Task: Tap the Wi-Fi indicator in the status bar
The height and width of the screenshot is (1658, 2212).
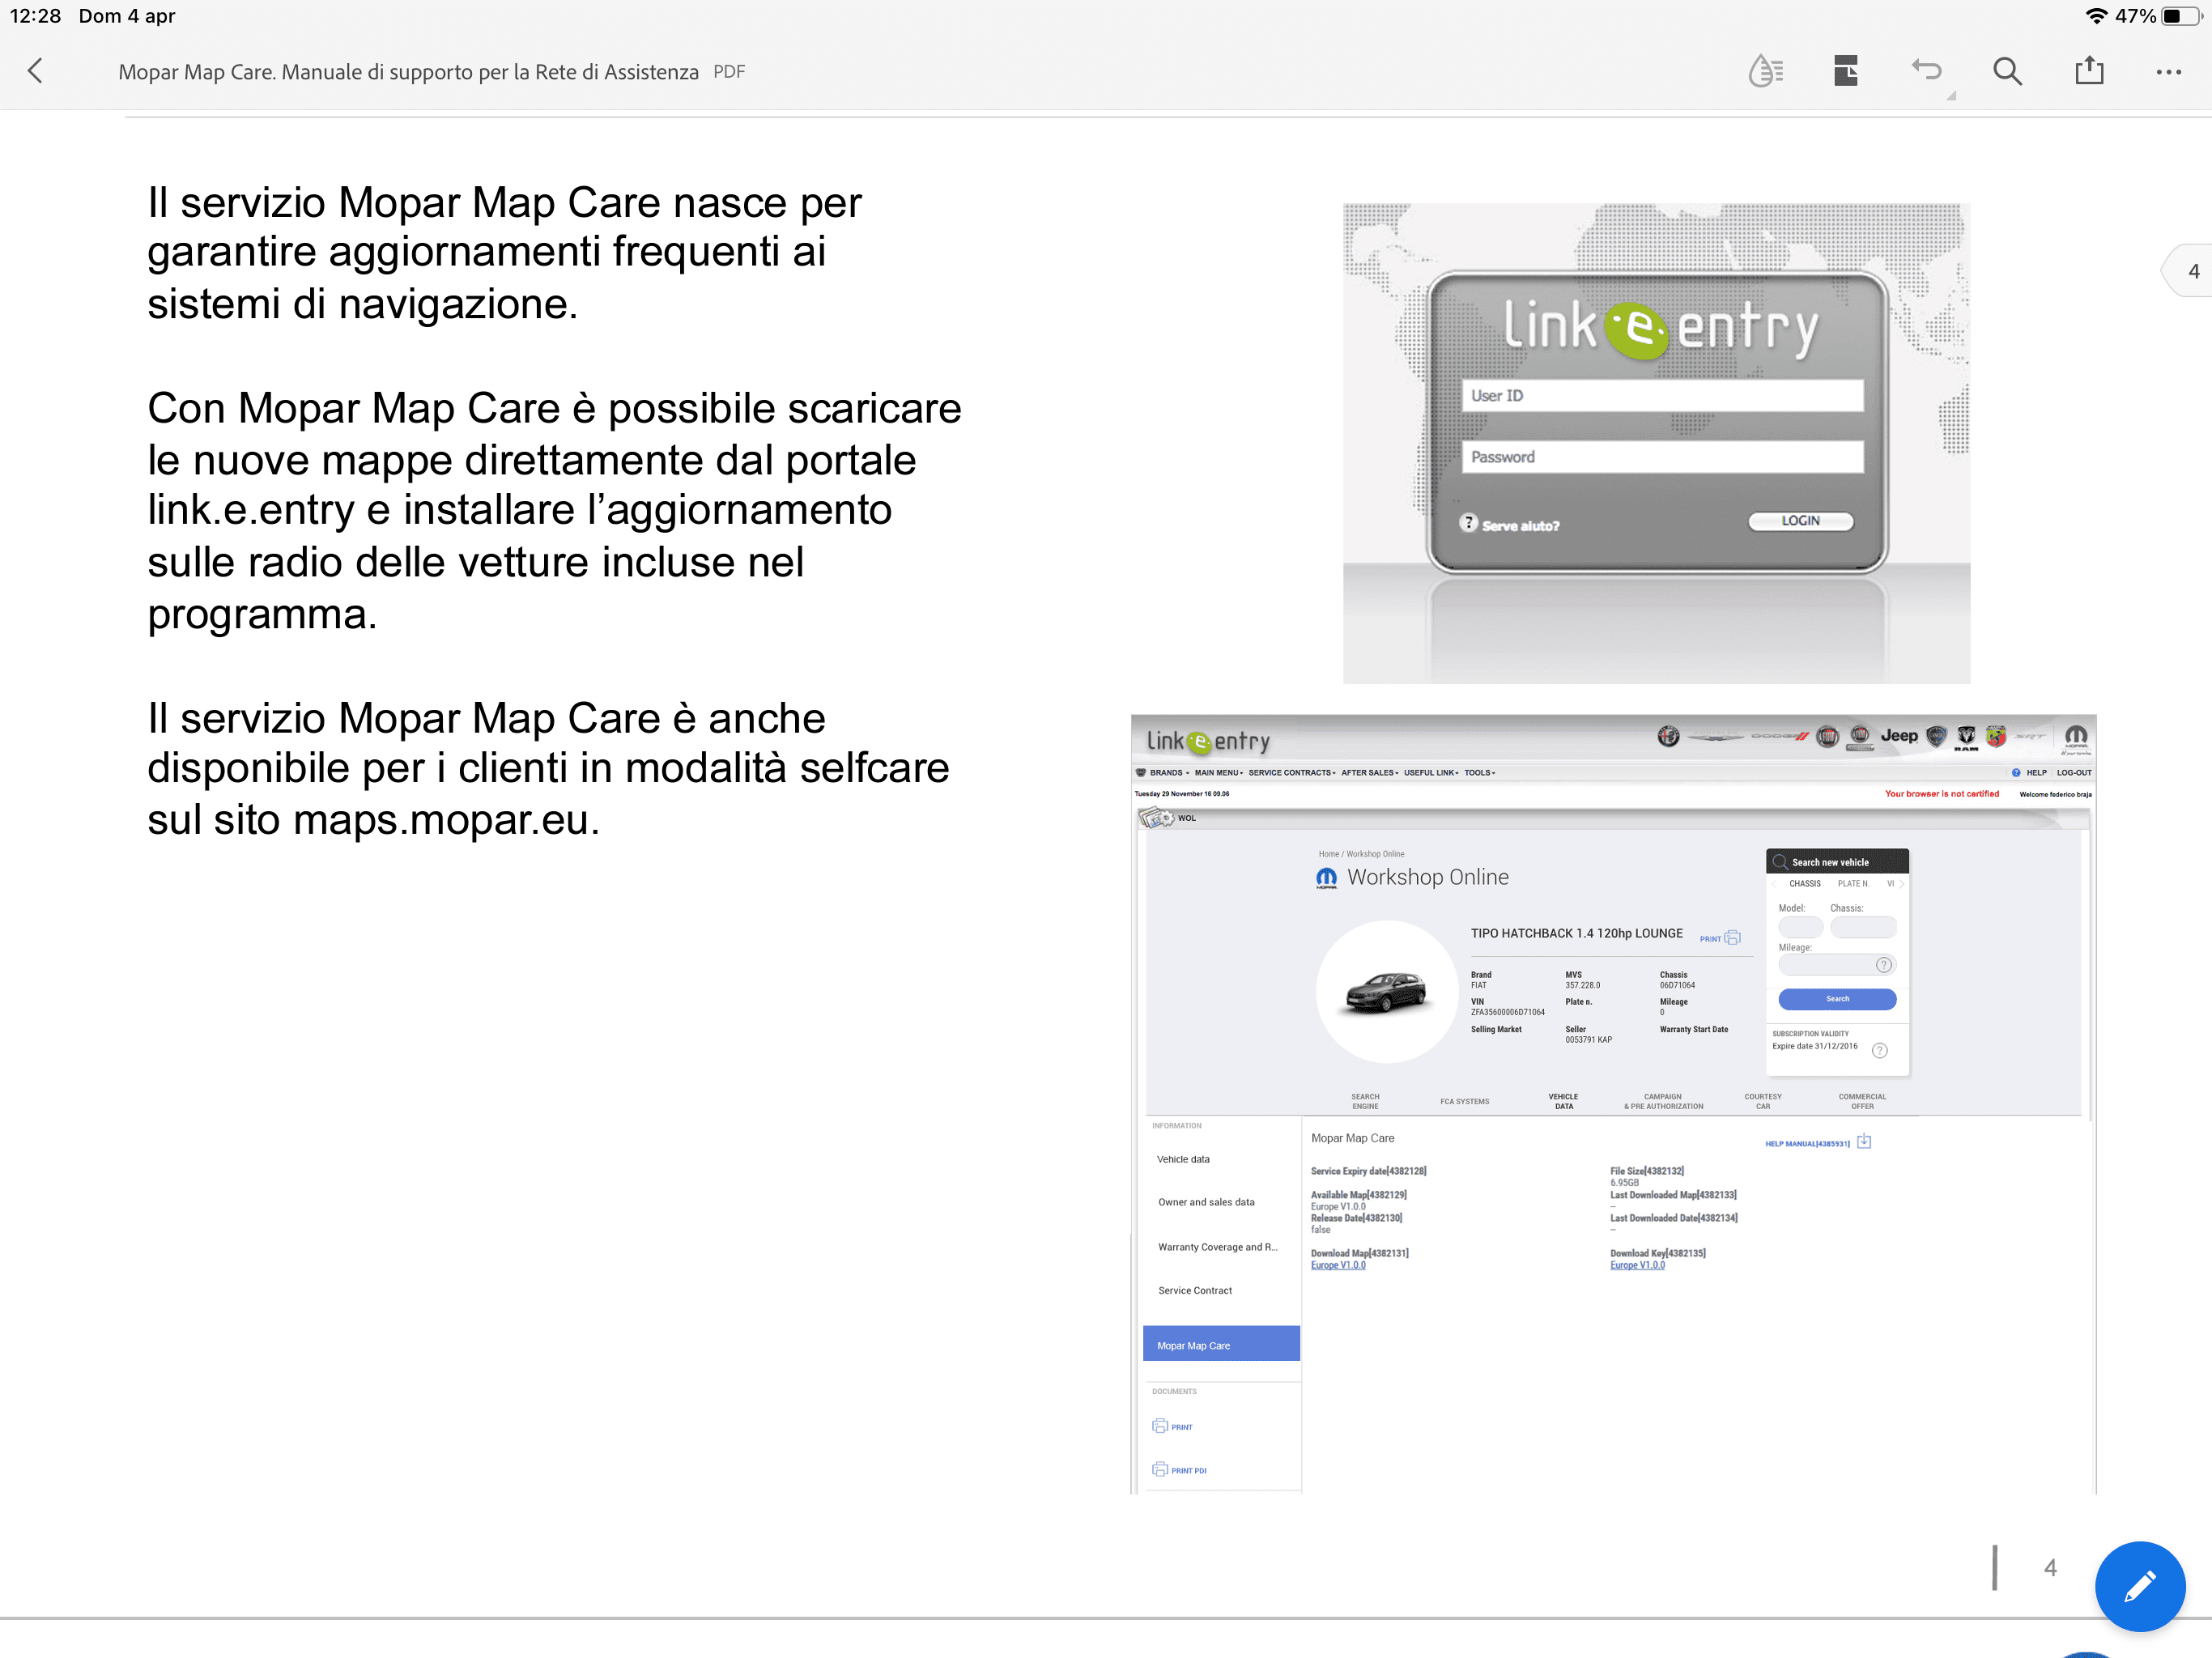Action: click(x=2096, y=16)
